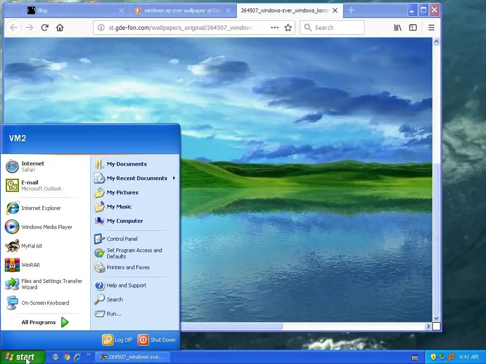
Task: Launch Internet Explorer from the Quick Launch bar
Action: click(x=77, y=357)
